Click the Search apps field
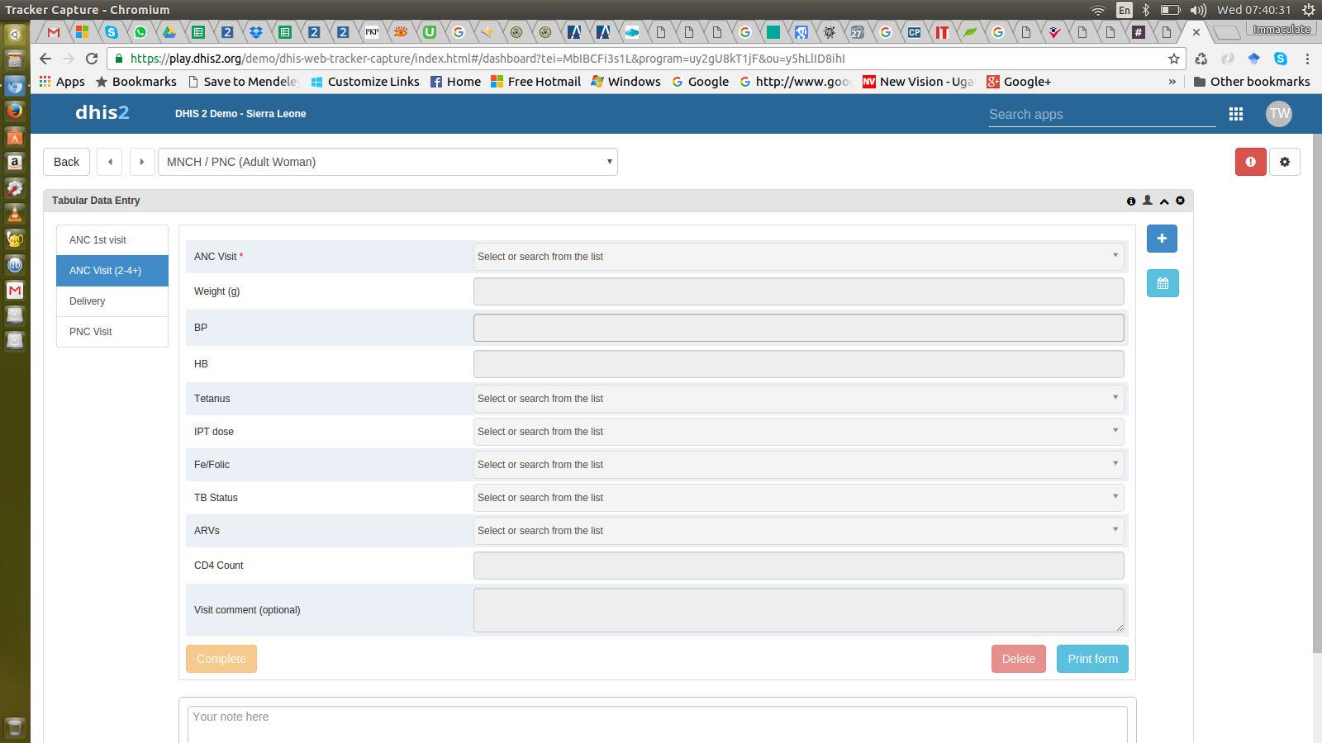Screen dimensions: 1322x743 [x=1102, y=115]
